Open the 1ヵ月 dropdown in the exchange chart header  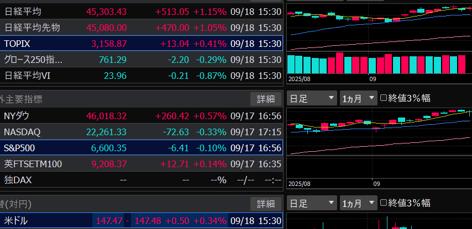(358, 203)
